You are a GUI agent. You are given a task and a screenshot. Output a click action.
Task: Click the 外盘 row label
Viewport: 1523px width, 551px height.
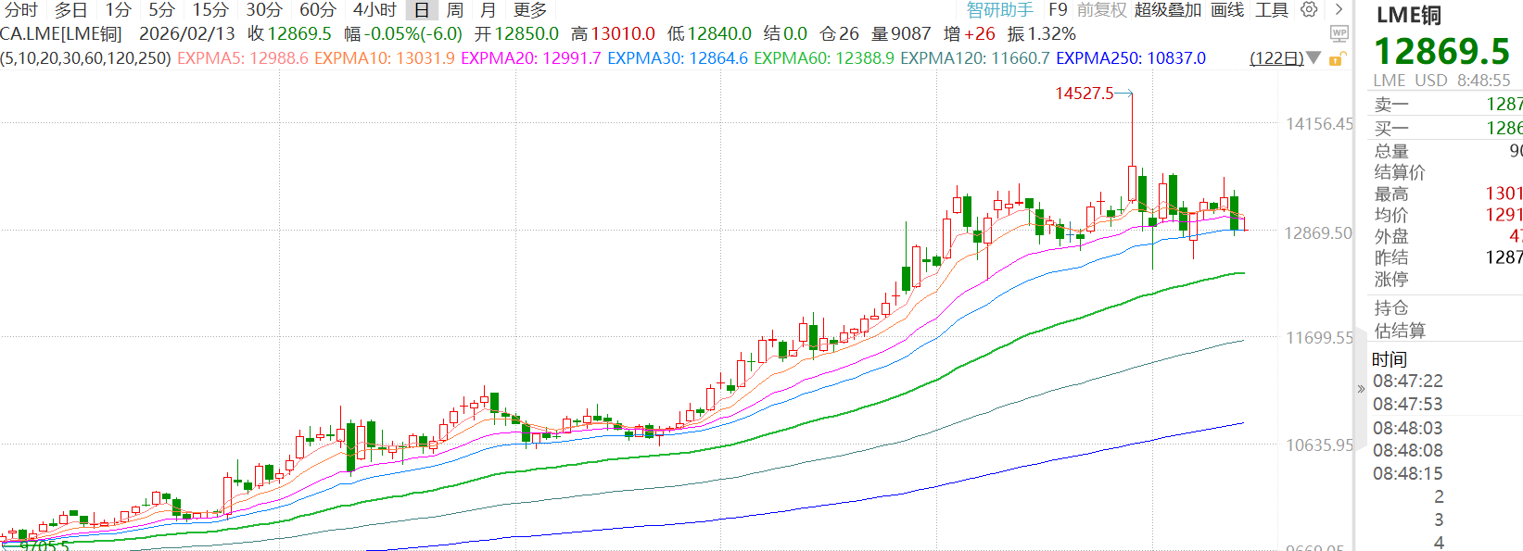coord(1391,236)
